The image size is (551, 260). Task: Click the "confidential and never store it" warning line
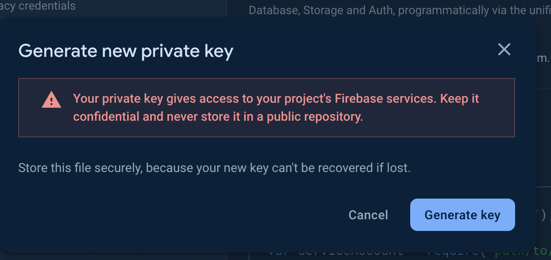(x=218, y=117)
